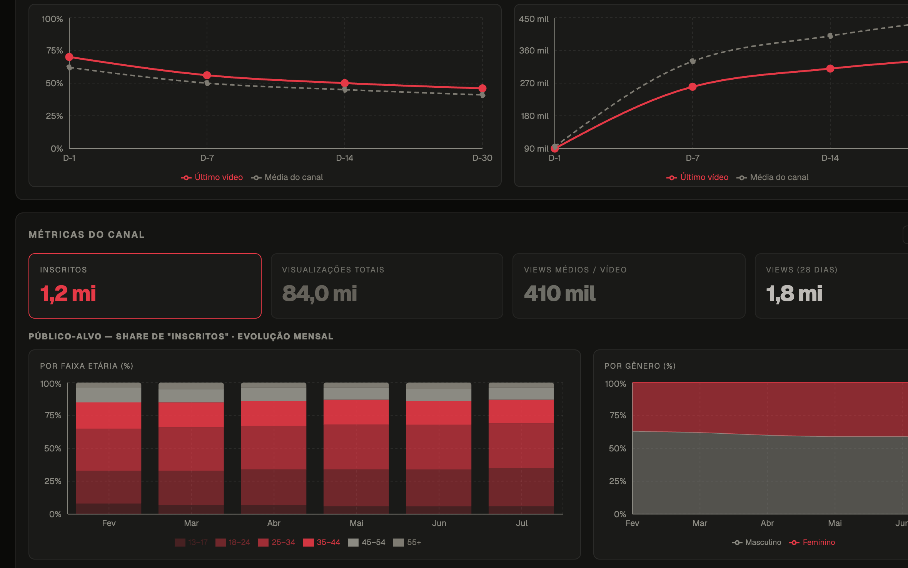The image size is (908, 568).
Task: Click the red D-14 point on views chart
Action: 830,68
